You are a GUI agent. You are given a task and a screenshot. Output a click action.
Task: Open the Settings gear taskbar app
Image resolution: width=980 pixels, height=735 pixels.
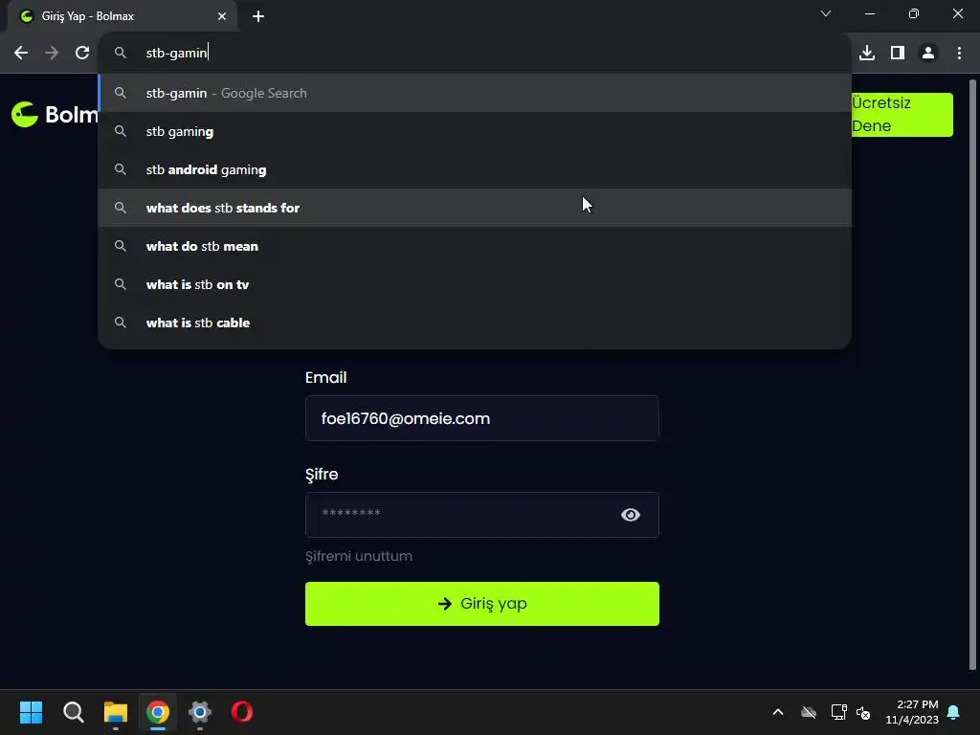pos(200,712)
